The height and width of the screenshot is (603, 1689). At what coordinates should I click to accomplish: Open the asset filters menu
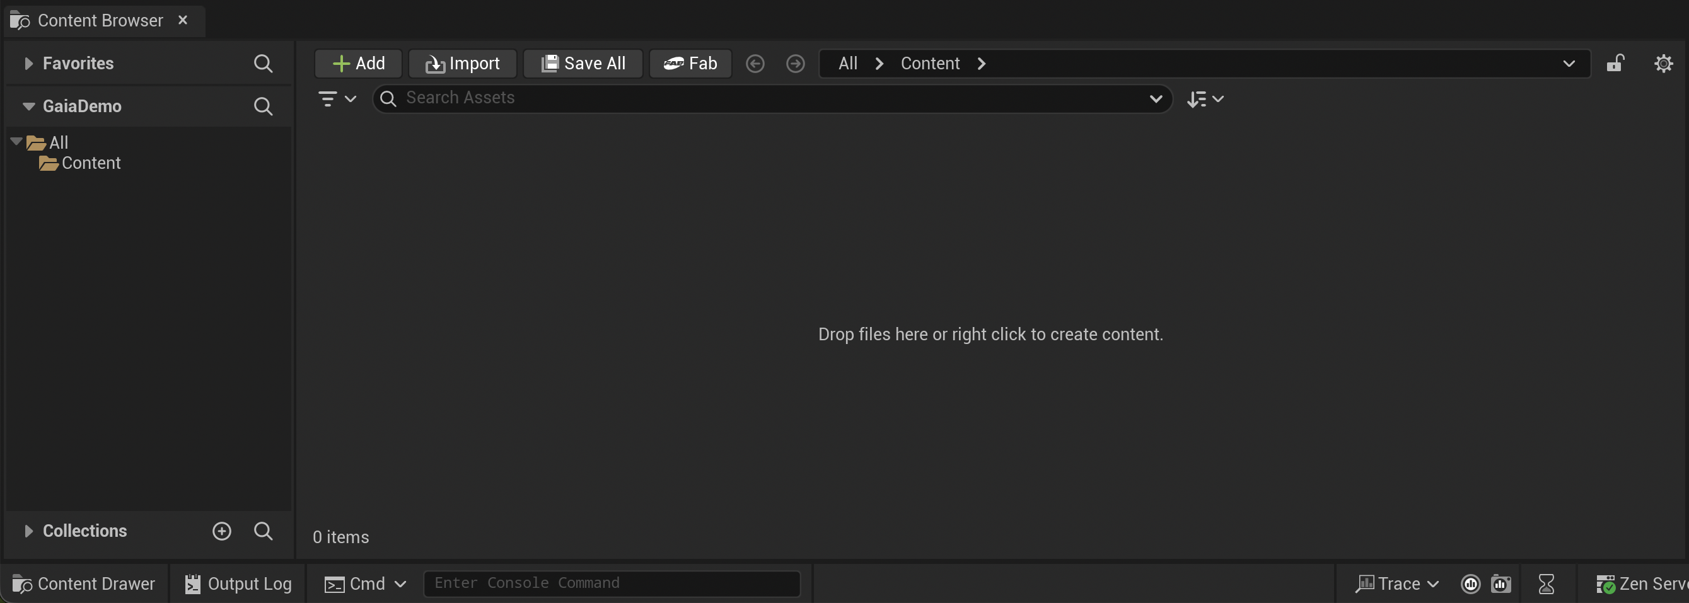click(337, 99)
